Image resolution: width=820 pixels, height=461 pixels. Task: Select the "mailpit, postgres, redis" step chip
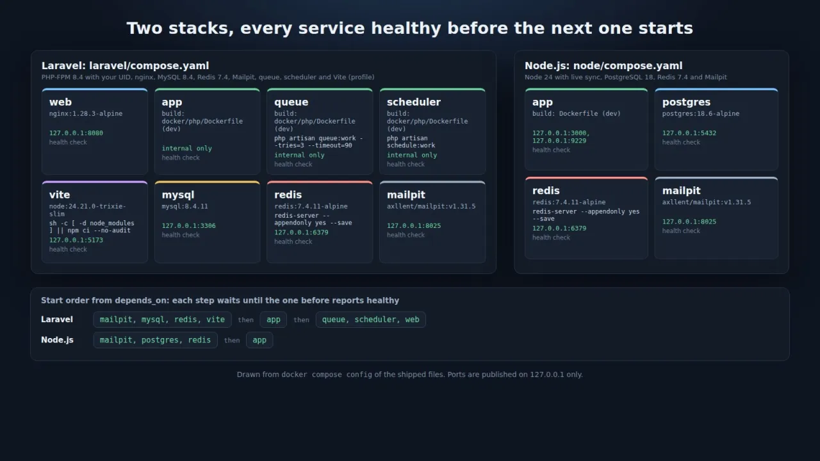click(x=156, y=340)
